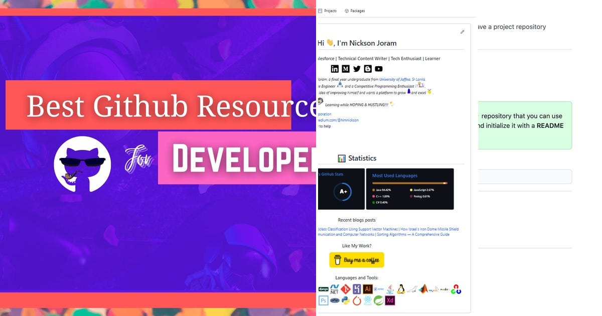Click the Django icon in the tools list

[323, 289]
